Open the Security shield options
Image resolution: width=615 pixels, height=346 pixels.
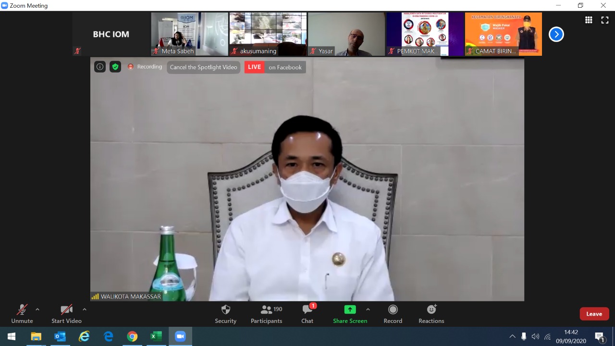point(225,314)
